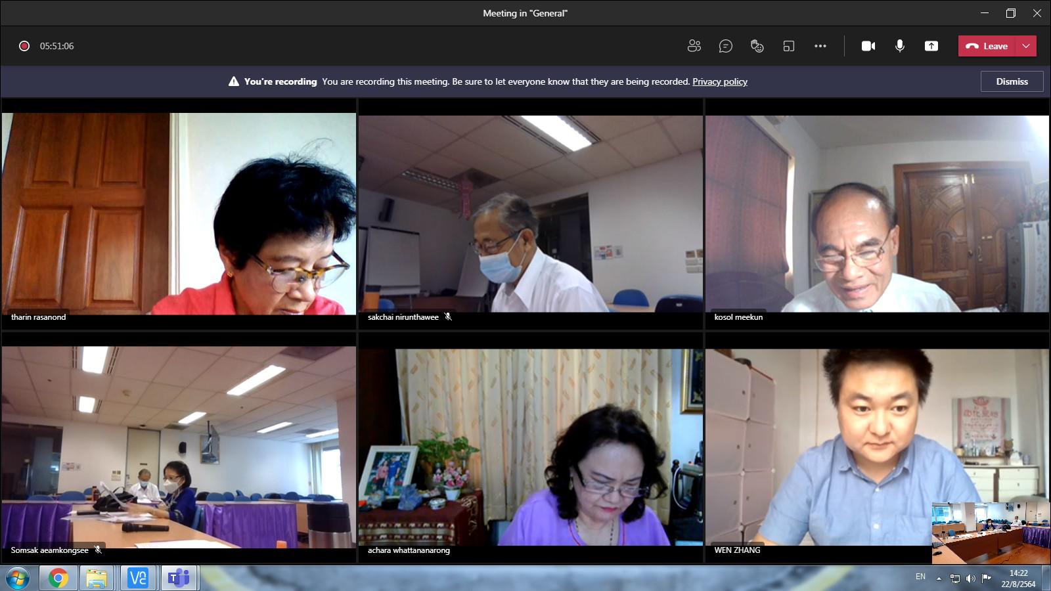Click the name label tharin rasanond
The height and width of the screenshot is (591, 1051).
(38, 317)
